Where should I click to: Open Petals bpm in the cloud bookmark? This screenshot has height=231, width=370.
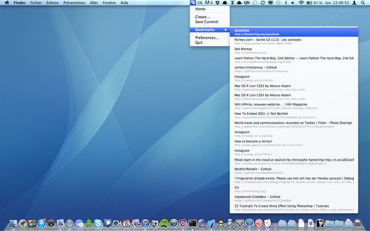(294, 161)
